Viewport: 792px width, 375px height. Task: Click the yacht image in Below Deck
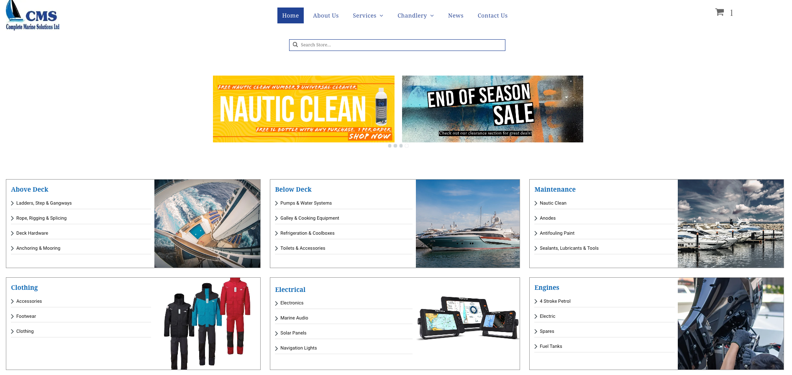tap(468, 223)
